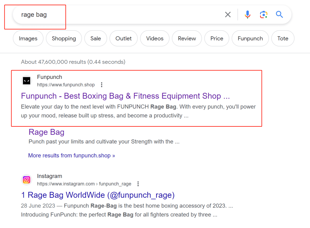310x228 pixels.
Task: Show Videos results
Action: (155, 39)
